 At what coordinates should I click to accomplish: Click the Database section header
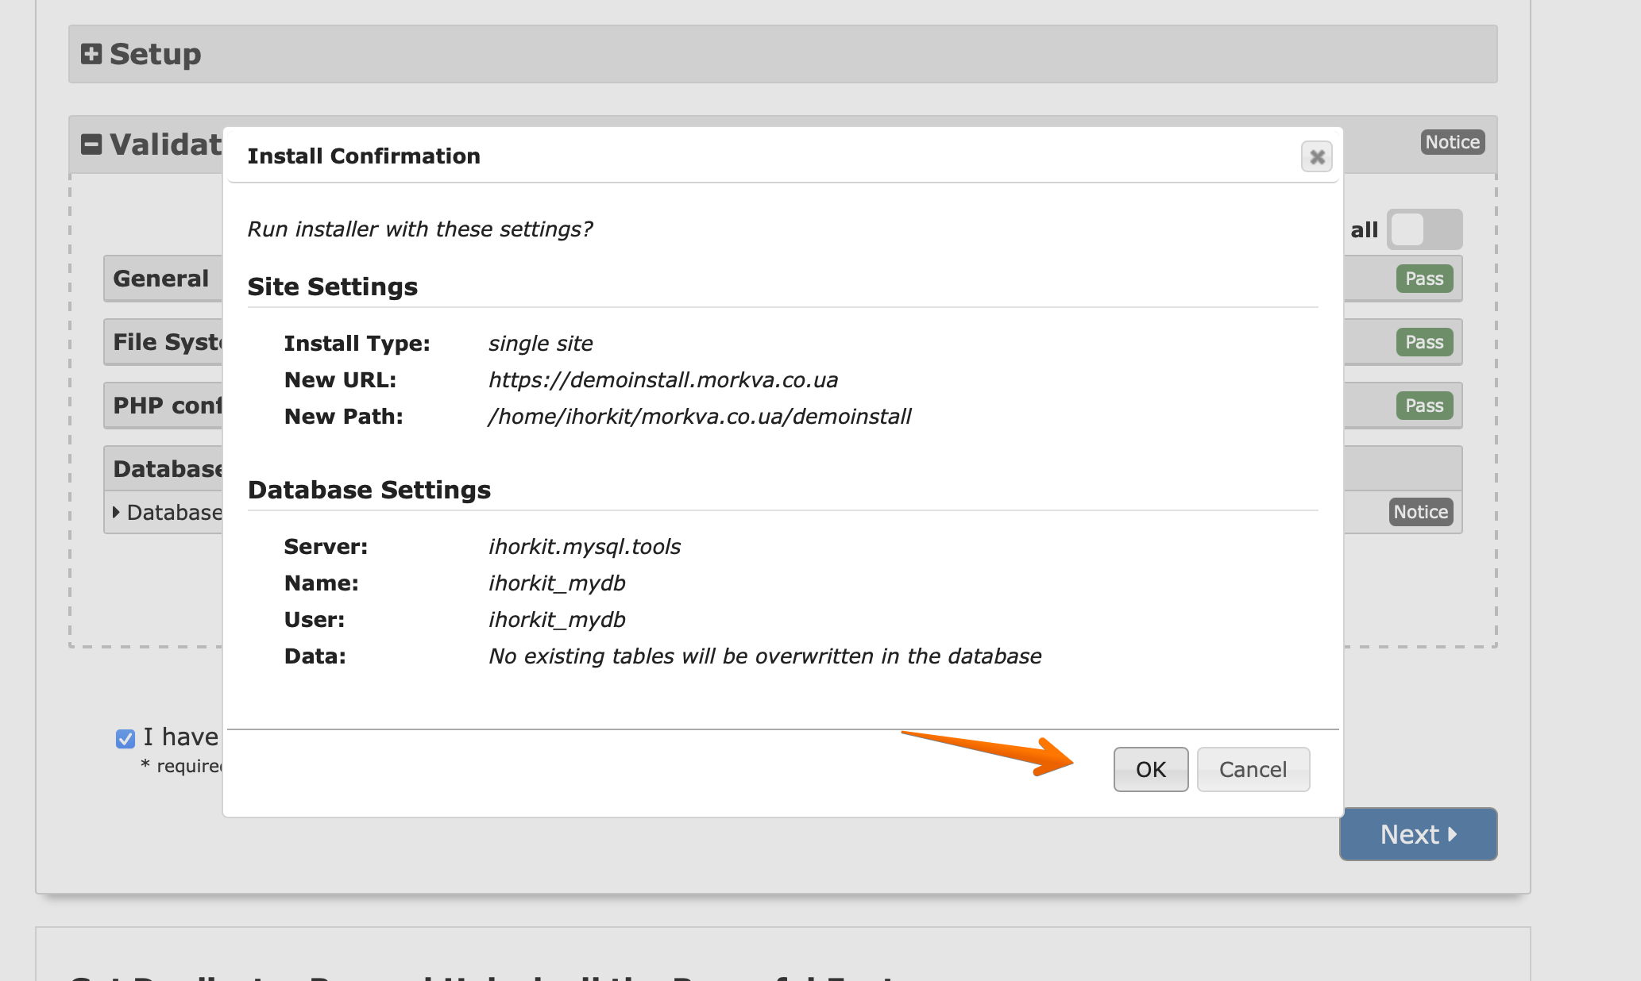point(167,469)
